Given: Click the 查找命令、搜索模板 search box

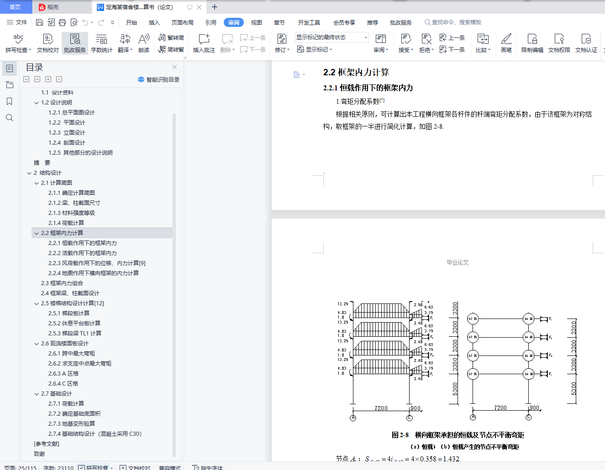Looking at the screenshot, I should (453, 22).
